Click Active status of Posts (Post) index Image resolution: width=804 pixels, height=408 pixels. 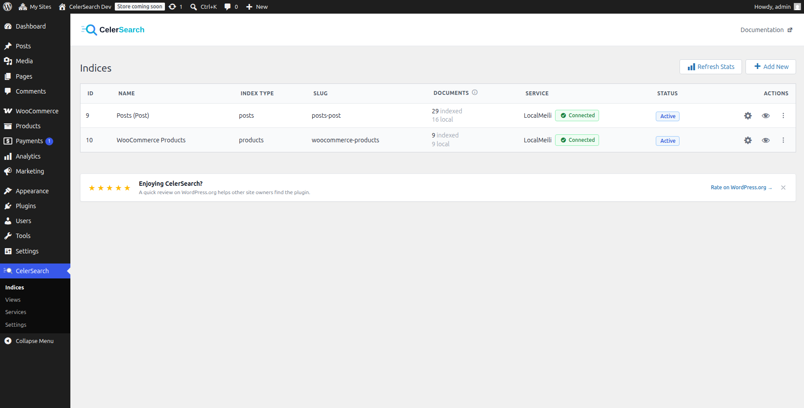[x=668, y=116]
